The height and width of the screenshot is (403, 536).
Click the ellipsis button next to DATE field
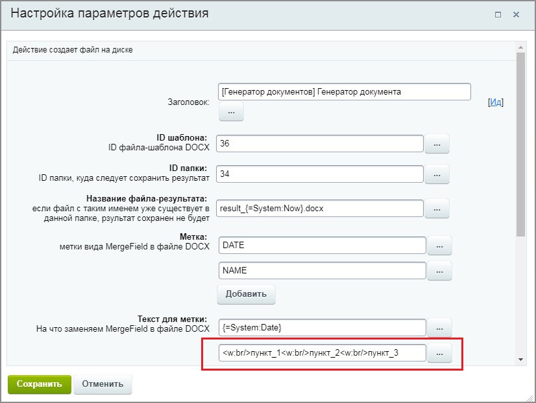tap(439, 246)
